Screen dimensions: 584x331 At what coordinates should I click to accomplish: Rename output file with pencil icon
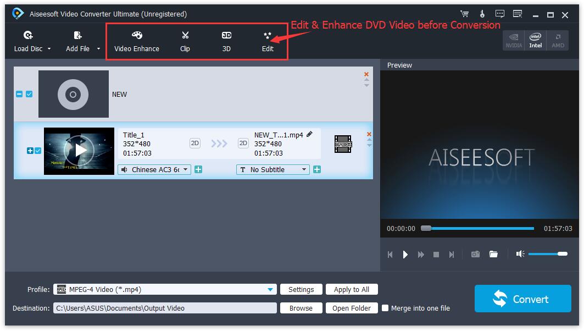pos(309,134)
